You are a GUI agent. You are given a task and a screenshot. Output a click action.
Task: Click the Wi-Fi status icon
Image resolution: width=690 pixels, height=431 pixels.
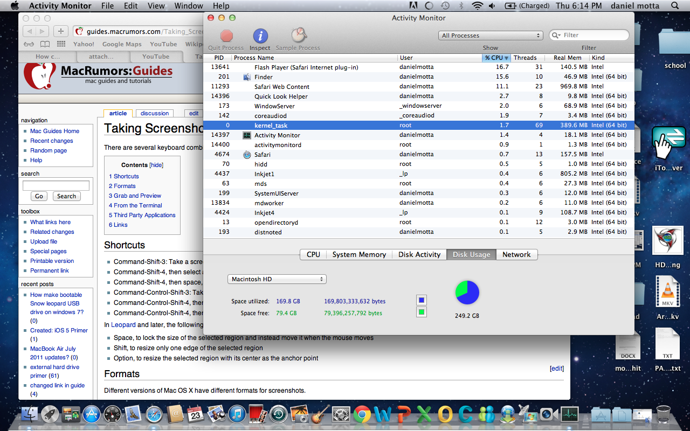click(477, 6)
